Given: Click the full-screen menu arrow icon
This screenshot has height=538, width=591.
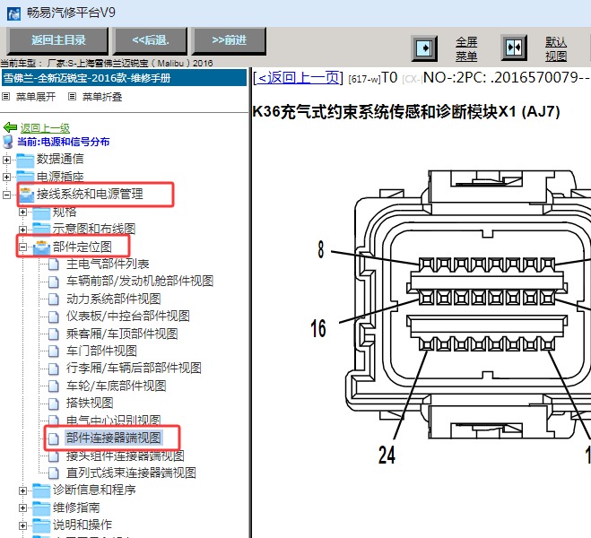Looking at the screenshot, I should pyautogui.click(x=424, y=48).
